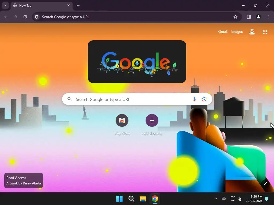
Task: Open the Web Store shortcut
Action: [122, 124]
